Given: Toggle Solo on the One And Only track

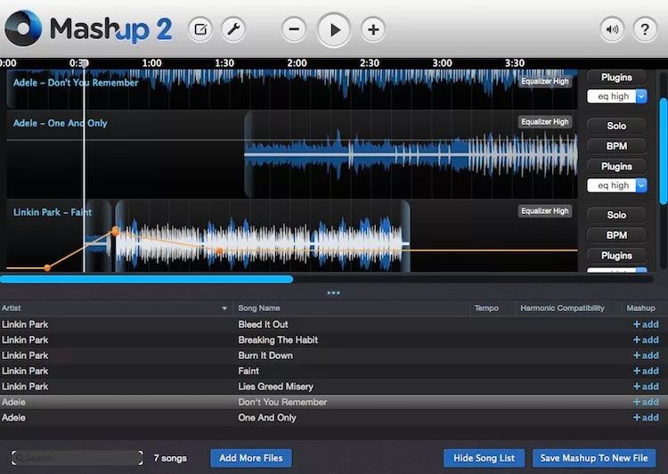Looking at the screenshot, I should (616, 127).
